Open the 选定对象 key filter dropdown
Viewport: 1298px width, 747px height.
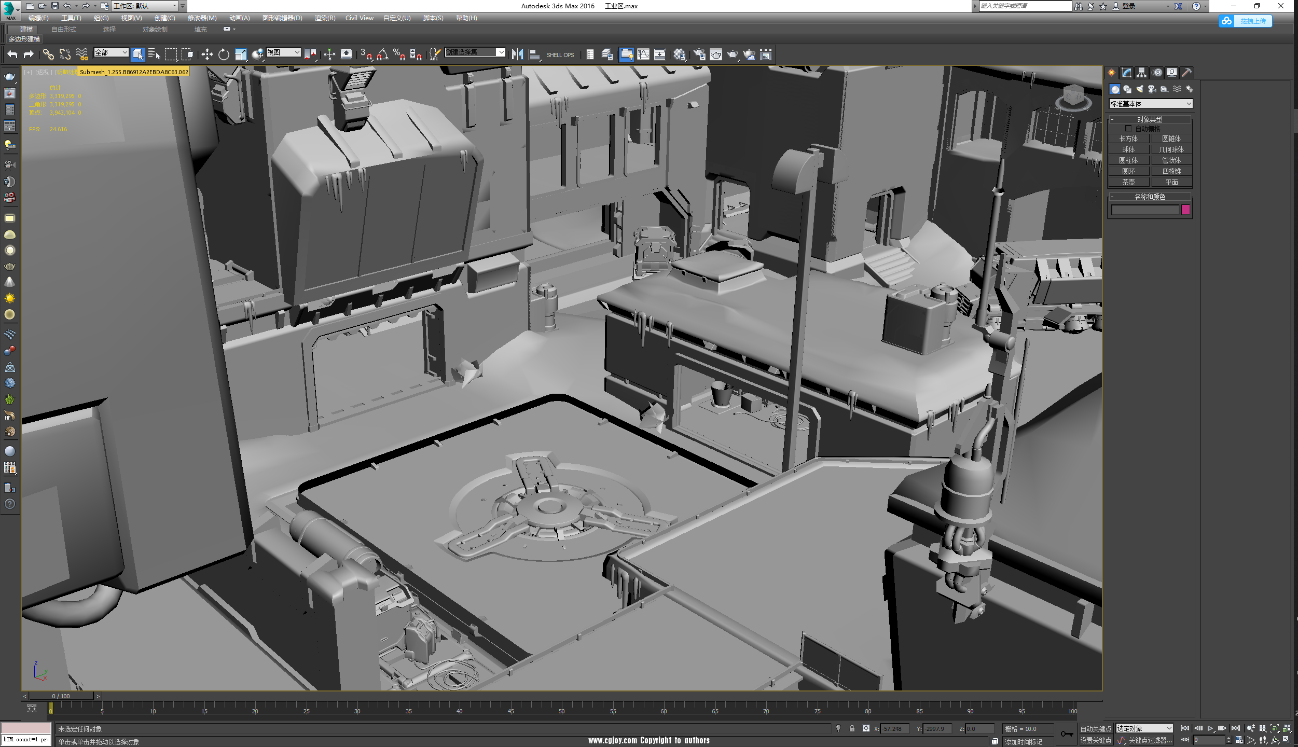[1144, 728]
